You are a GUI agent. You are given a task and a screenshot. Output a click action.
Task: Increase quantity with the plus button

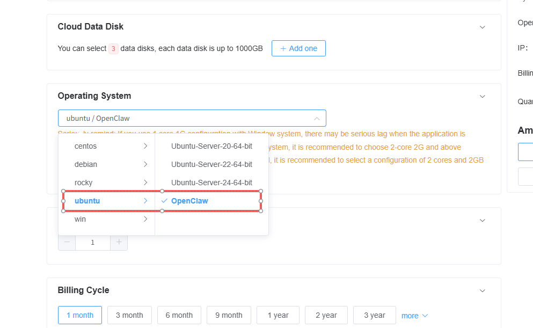click(x=119, y=242)
